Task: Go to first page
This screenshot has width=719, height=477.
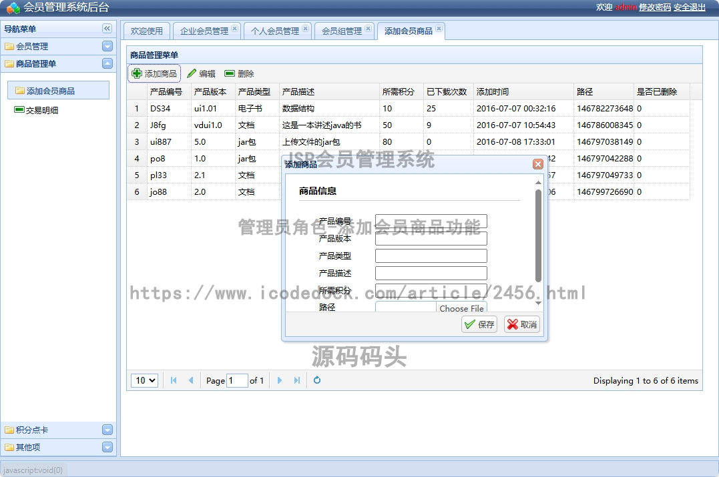Action: tap(174, 380)
